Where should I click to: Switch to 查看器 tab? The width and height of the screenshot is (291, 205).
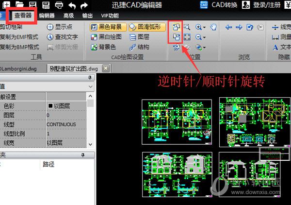23,16
